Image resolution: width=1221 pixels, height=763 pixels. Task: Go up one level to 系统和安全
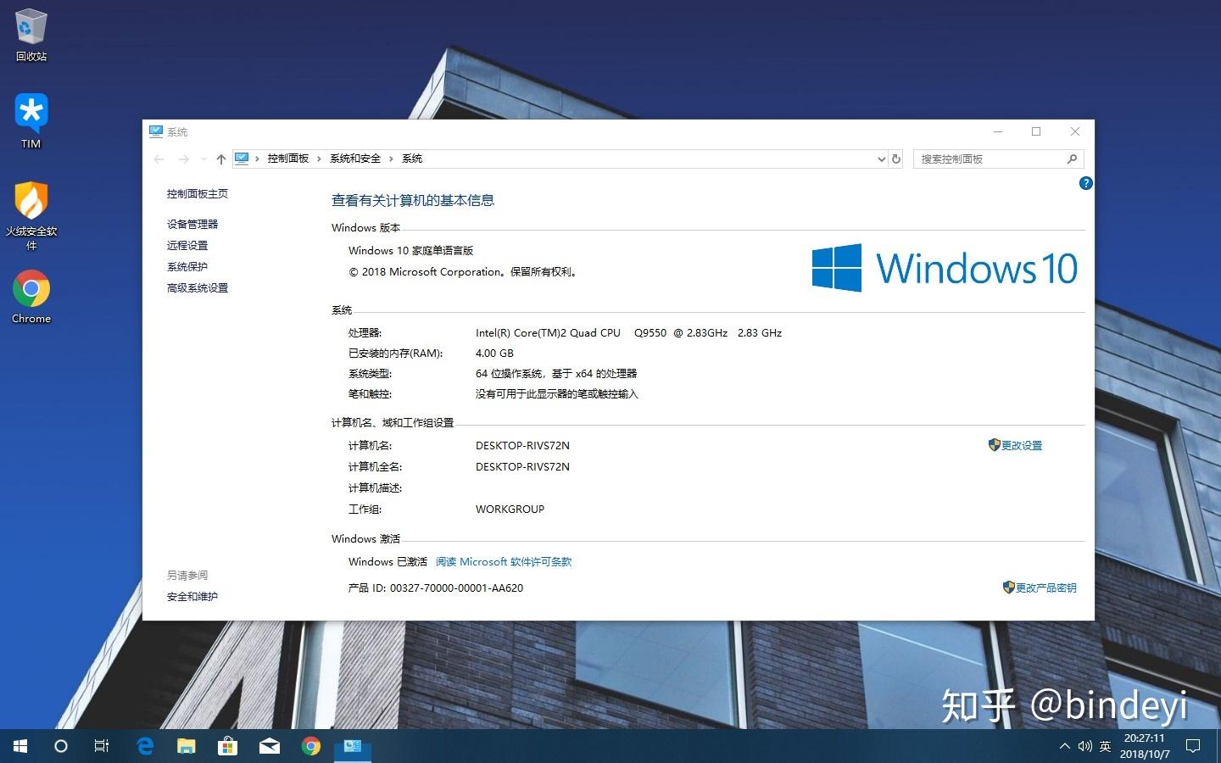(221, 159)
